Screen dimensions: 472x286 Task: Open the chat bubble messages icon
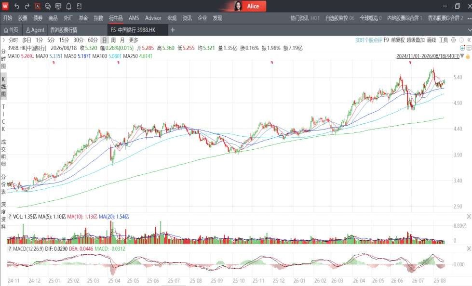48,6
